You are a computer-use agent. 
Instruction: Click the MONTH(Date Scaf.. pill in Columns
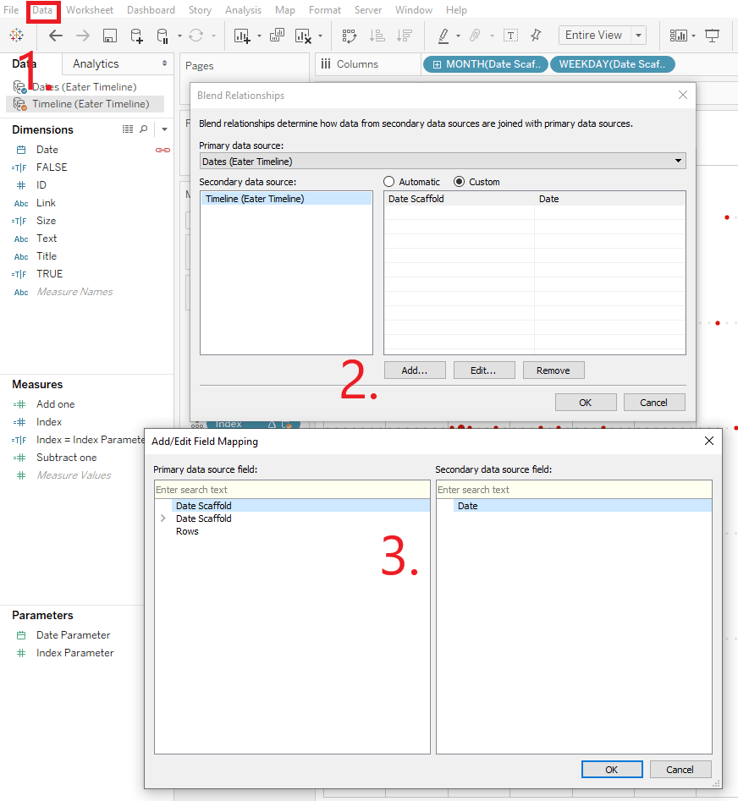click(485, 63)
